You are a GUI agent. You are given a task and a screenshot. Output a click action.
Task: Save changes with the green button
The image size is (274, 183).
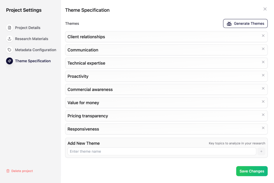point(252,171)
